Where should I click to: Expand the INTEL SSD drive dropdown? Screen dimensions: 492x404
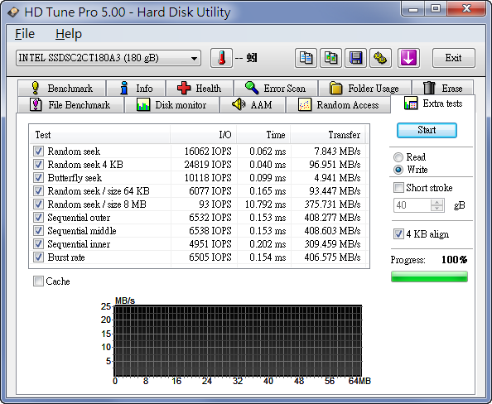(x=109, y=58)
